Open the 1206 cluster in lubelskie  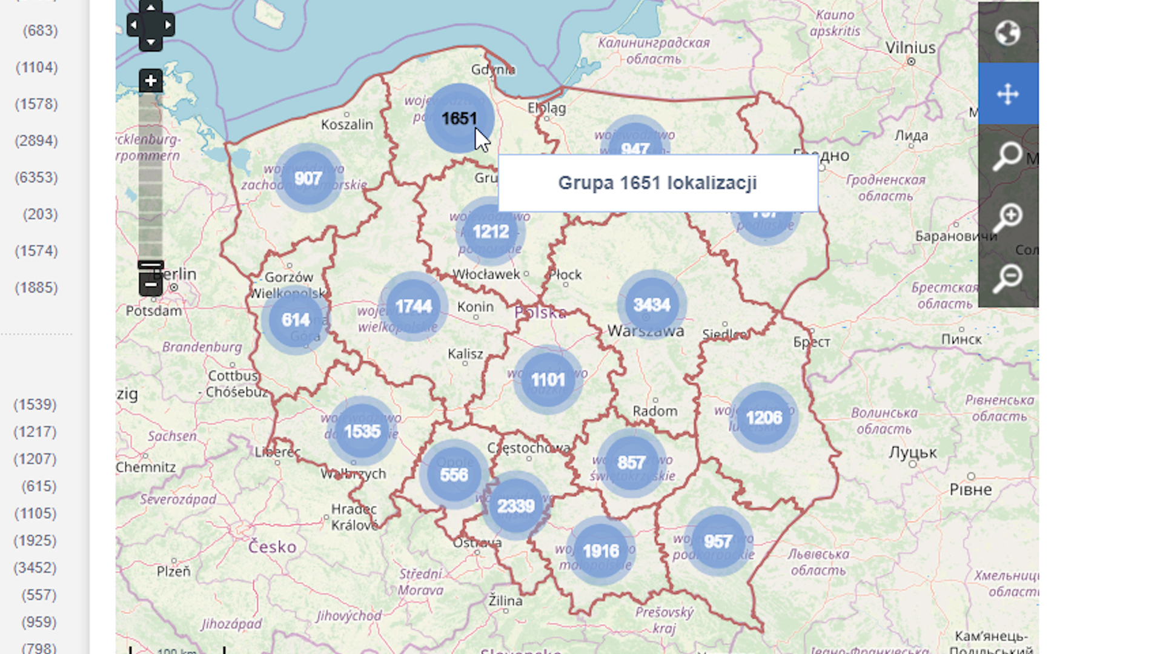763,418
